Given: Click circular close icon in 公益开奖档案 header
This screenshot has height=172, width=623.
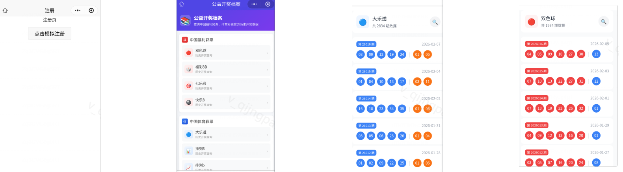Looking at the screenshot, I should pyautogui.click(x=268, y=4).
